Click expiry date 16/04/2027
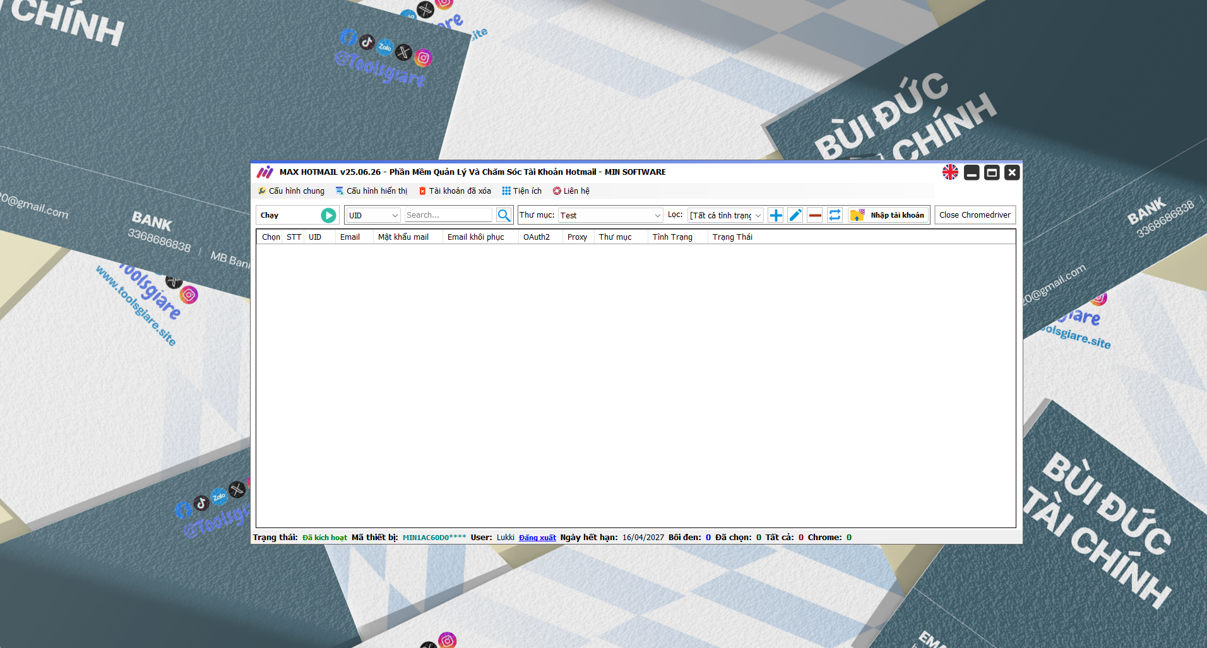 (643, 538)
